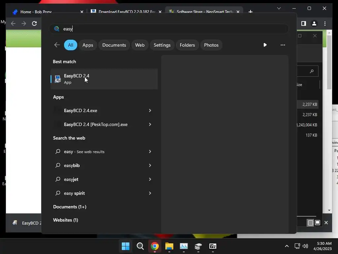Click the 137 KB file size cell
The width and height of the screenshot is (338, 254).
311,135
